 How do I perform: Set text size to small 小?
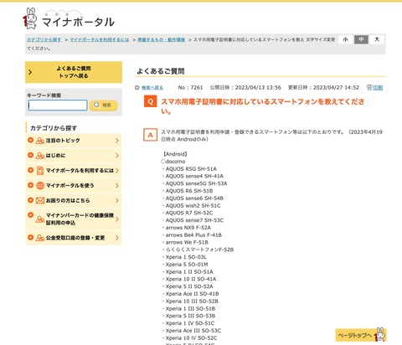pos(346,39)
